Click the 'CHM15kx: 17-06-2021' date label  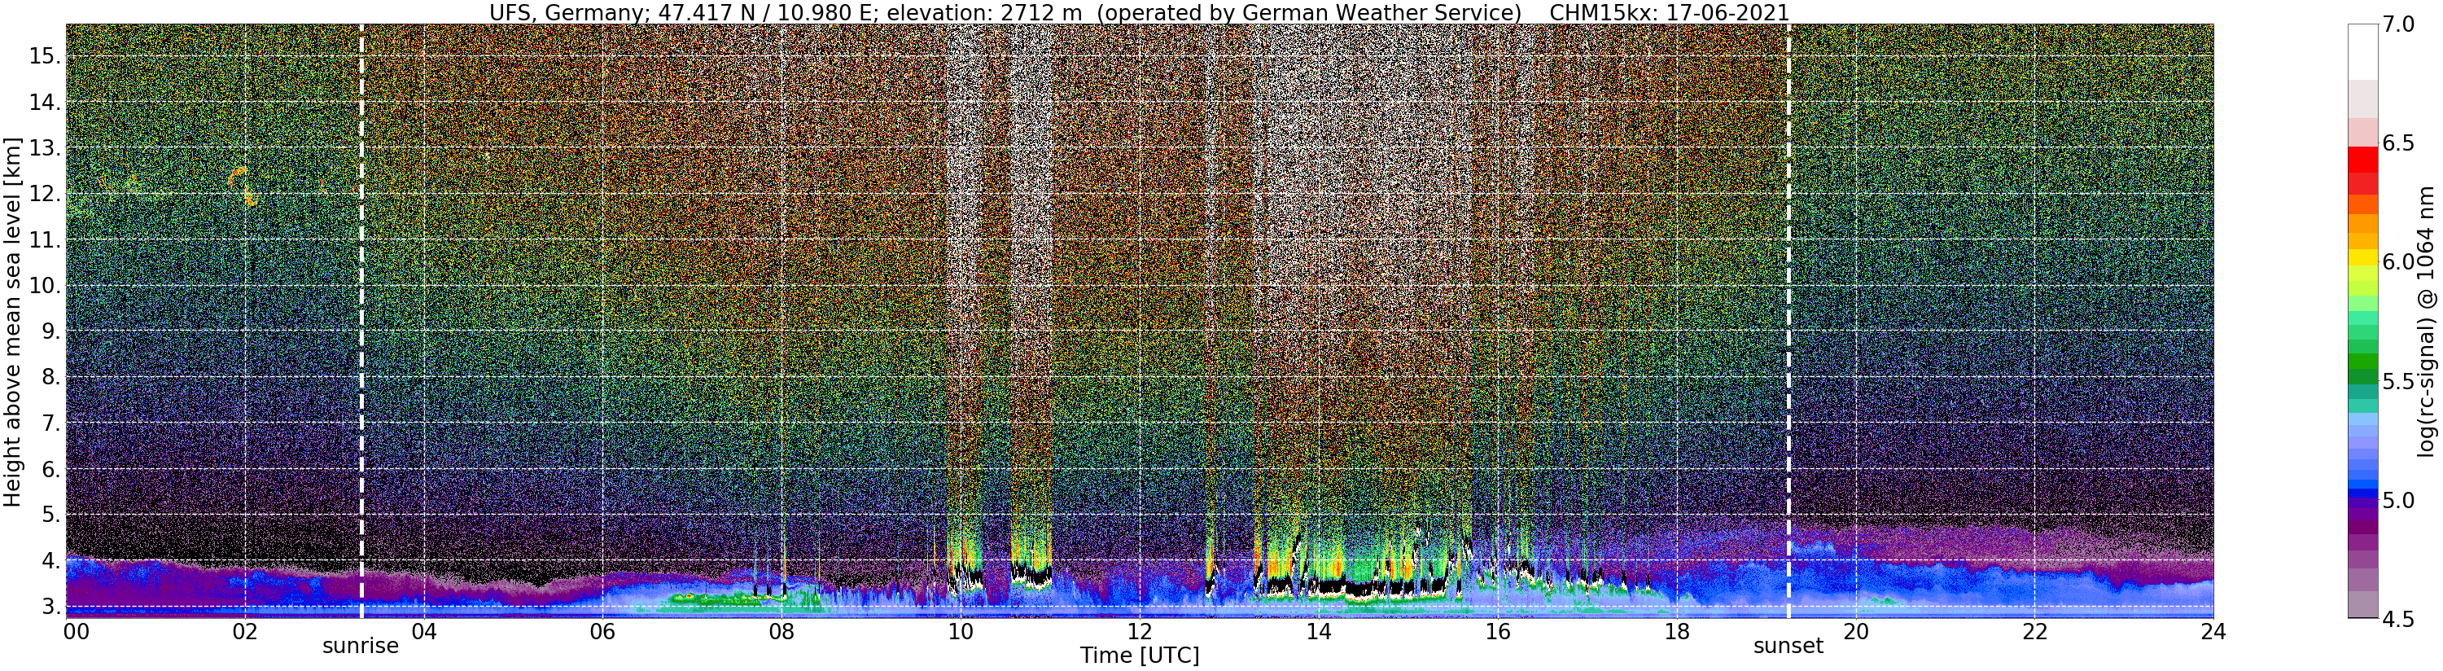pos(1669,12)
